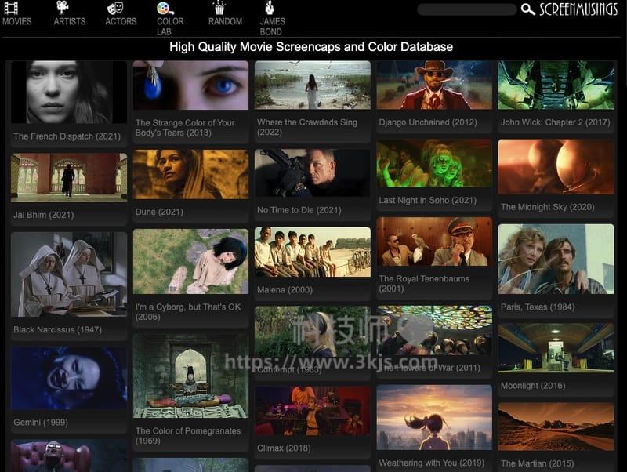627x472 pixels.
Task: Open the MOVIES menu label
Action: tap(16, 22)
